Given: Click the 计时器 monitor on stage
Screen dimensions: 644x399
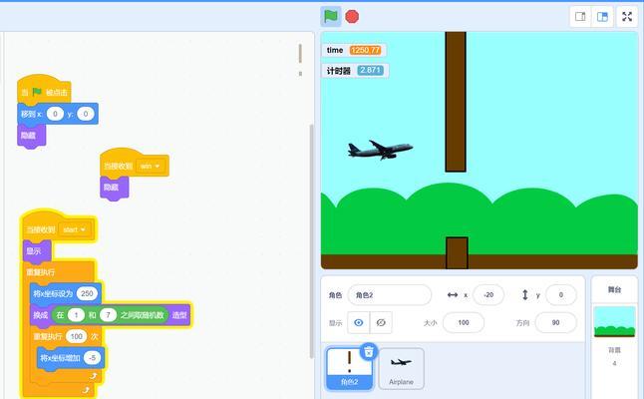Looking at the screenshot, I should 355,71.
